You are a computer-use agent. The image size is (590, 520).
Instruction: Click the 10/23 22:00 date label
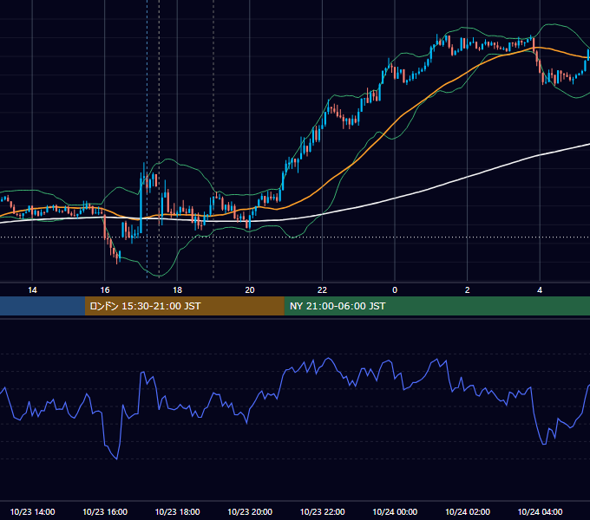point(322,511)
